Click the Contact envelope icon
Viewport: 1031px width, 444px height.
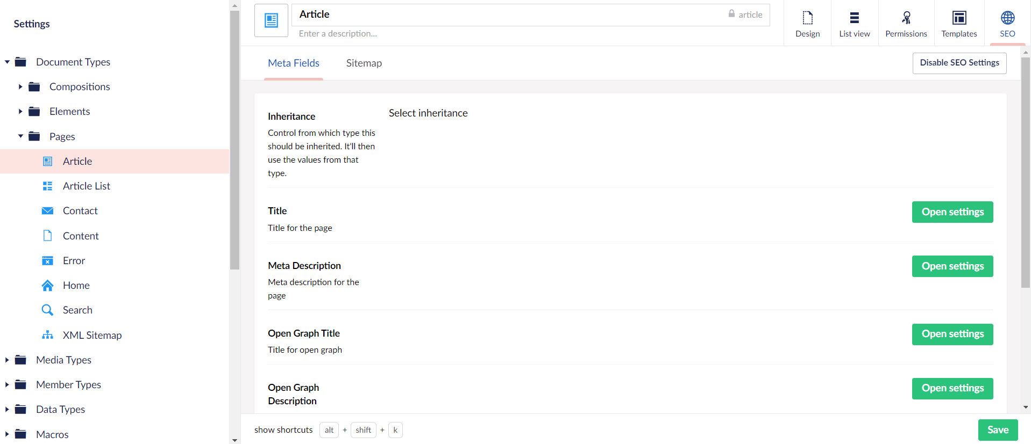coord(48,211)
